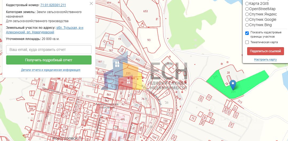Screen dimensions: 288x141
Task: Select parcel labeled 86 on map
Action: click(x=31, y=109)
